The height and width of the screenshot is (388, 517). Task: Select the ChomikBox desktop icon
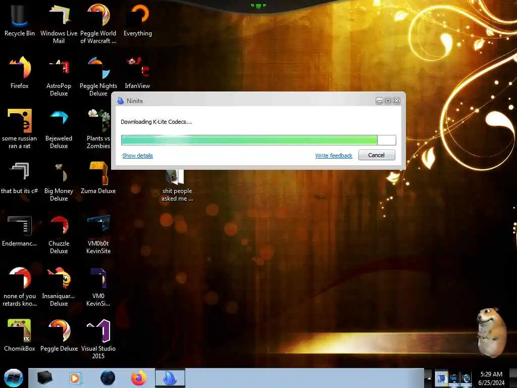click(x=19, y=335)
